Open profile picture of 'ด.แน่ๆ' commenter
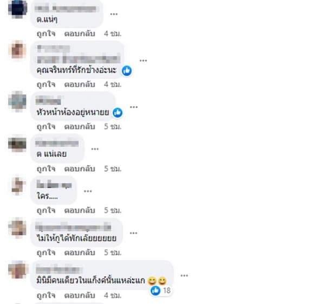The image size is (325, 304). [x=18, y=9]
